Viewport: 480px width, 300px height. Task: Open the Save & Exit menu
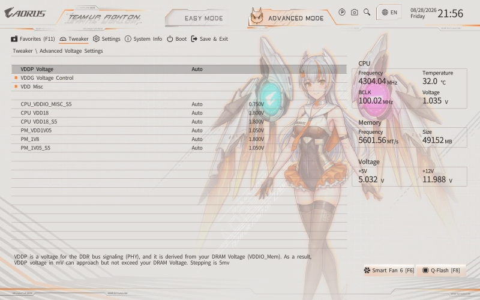pos(209,39)
